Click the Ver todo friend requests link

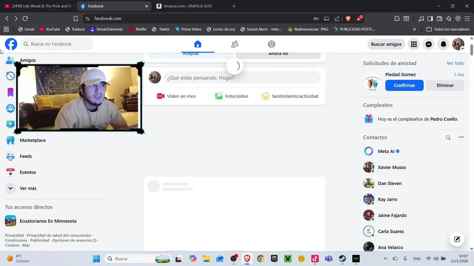455,63
